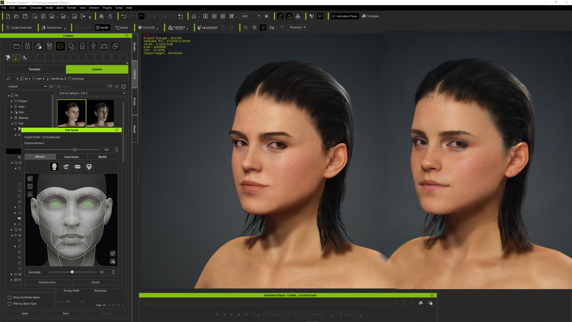Open the Plugins menu
Screen dimensions: 572x322
107,8
